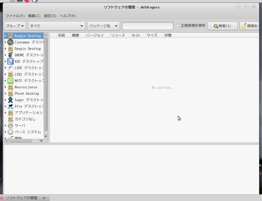Click the Cinnamon desktop group icon
The width and height of the screenshot is (262, 201).
(x=10, y=42)
